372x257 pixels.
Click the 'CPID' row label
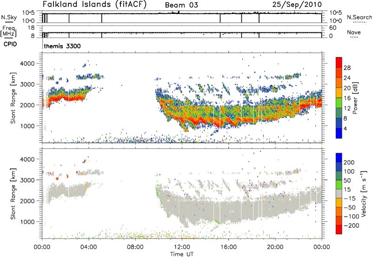[10, 44]
